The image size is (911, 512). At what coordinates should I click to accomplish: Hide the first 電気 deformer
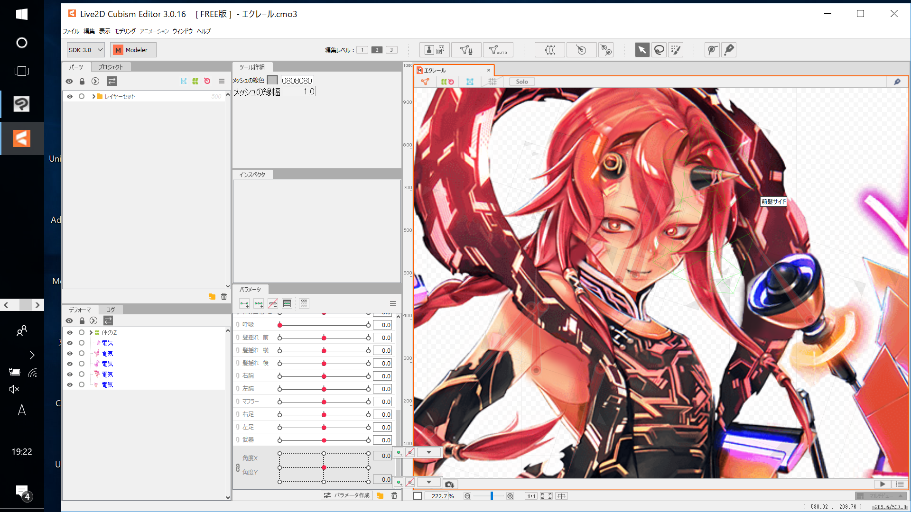(x=70, y=343)
